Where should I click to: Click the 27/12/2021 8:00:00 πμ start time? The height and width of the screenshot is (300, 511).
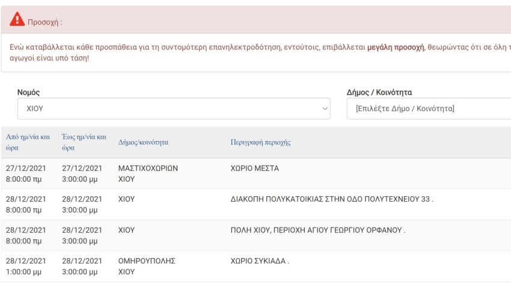(x=26, y=174)
